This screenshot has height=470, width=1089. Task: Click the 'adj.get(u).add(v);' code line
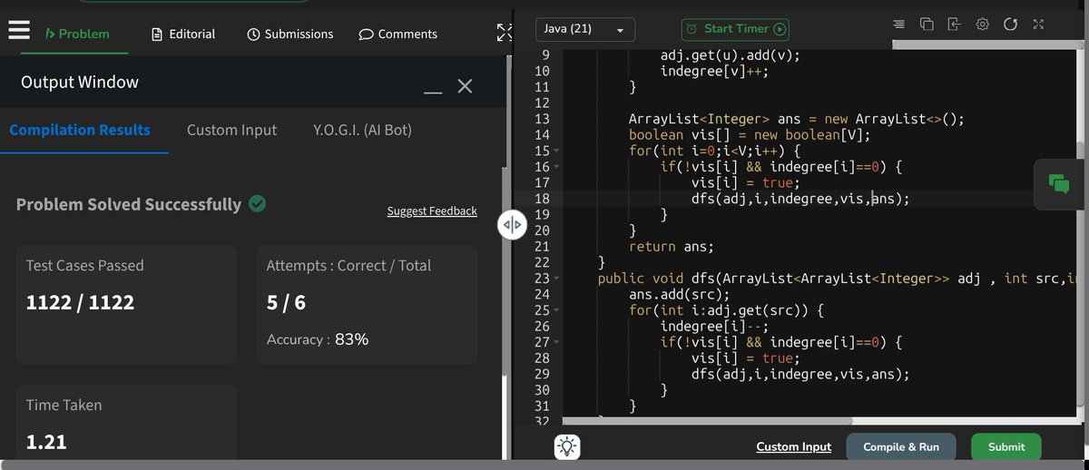pyautogui.click(x=731, y=56)
